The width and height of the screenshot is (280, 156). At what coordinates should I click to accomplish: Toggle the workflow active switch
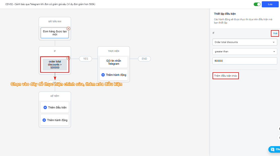257,4
